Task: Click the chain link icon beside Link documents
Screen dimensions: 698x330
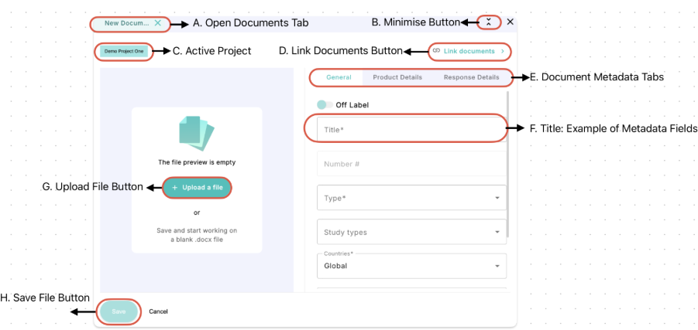Action: [x=437, y=51]
